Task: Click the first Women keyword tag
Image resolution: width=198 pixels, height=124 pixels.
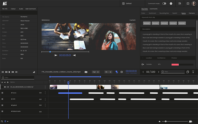Action: (x=147, y=23)
